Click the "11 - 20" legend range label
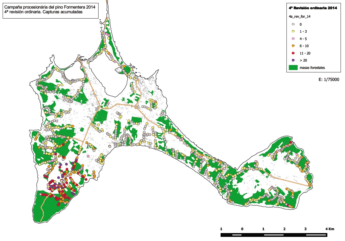The height and width of the screenshot is (241, 345). [305, 53]
